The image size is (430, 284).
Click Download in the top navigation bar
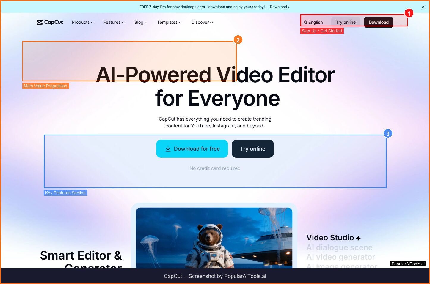[x=378, y=22]
